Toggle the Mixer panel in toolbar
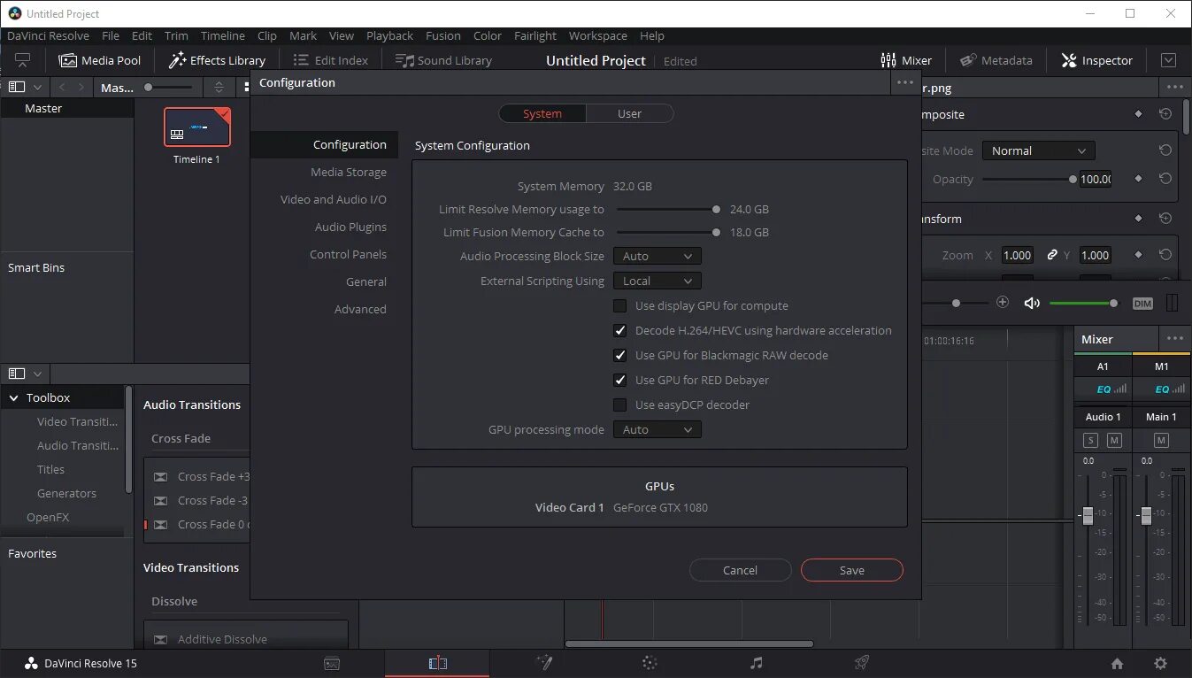 pyautogui.click(x=906, y=60)
